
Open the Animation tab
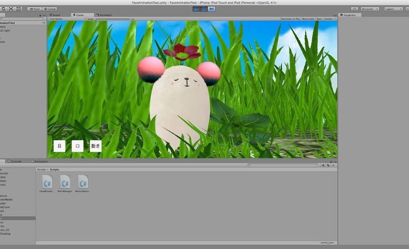pos(39,161)
